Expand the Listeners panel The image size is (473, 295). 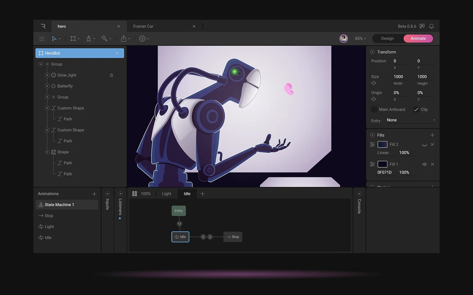coord(120,194)
